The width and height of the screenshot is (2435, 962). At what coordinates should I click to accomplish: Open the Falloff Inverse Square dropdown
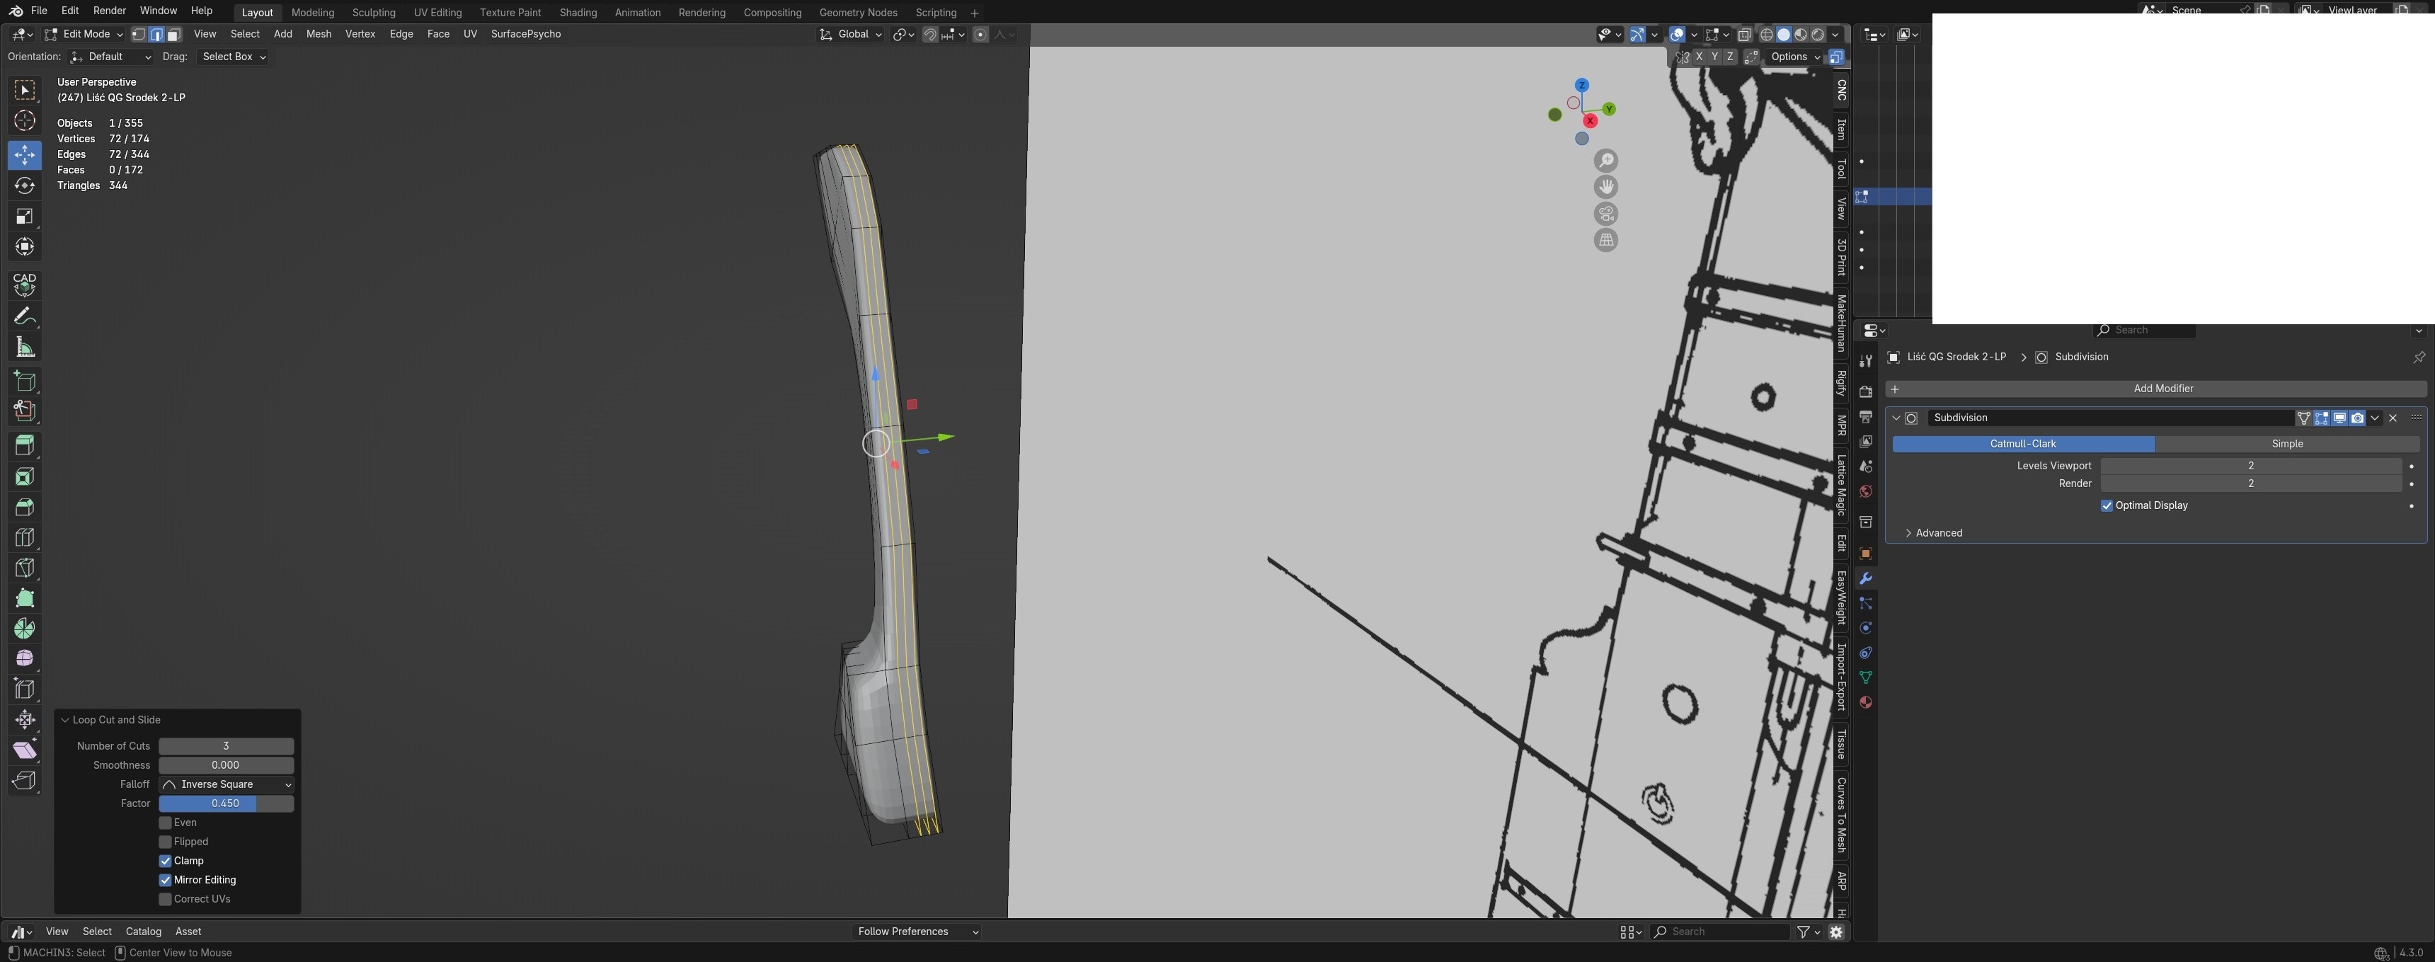click(x=226, y=784)
